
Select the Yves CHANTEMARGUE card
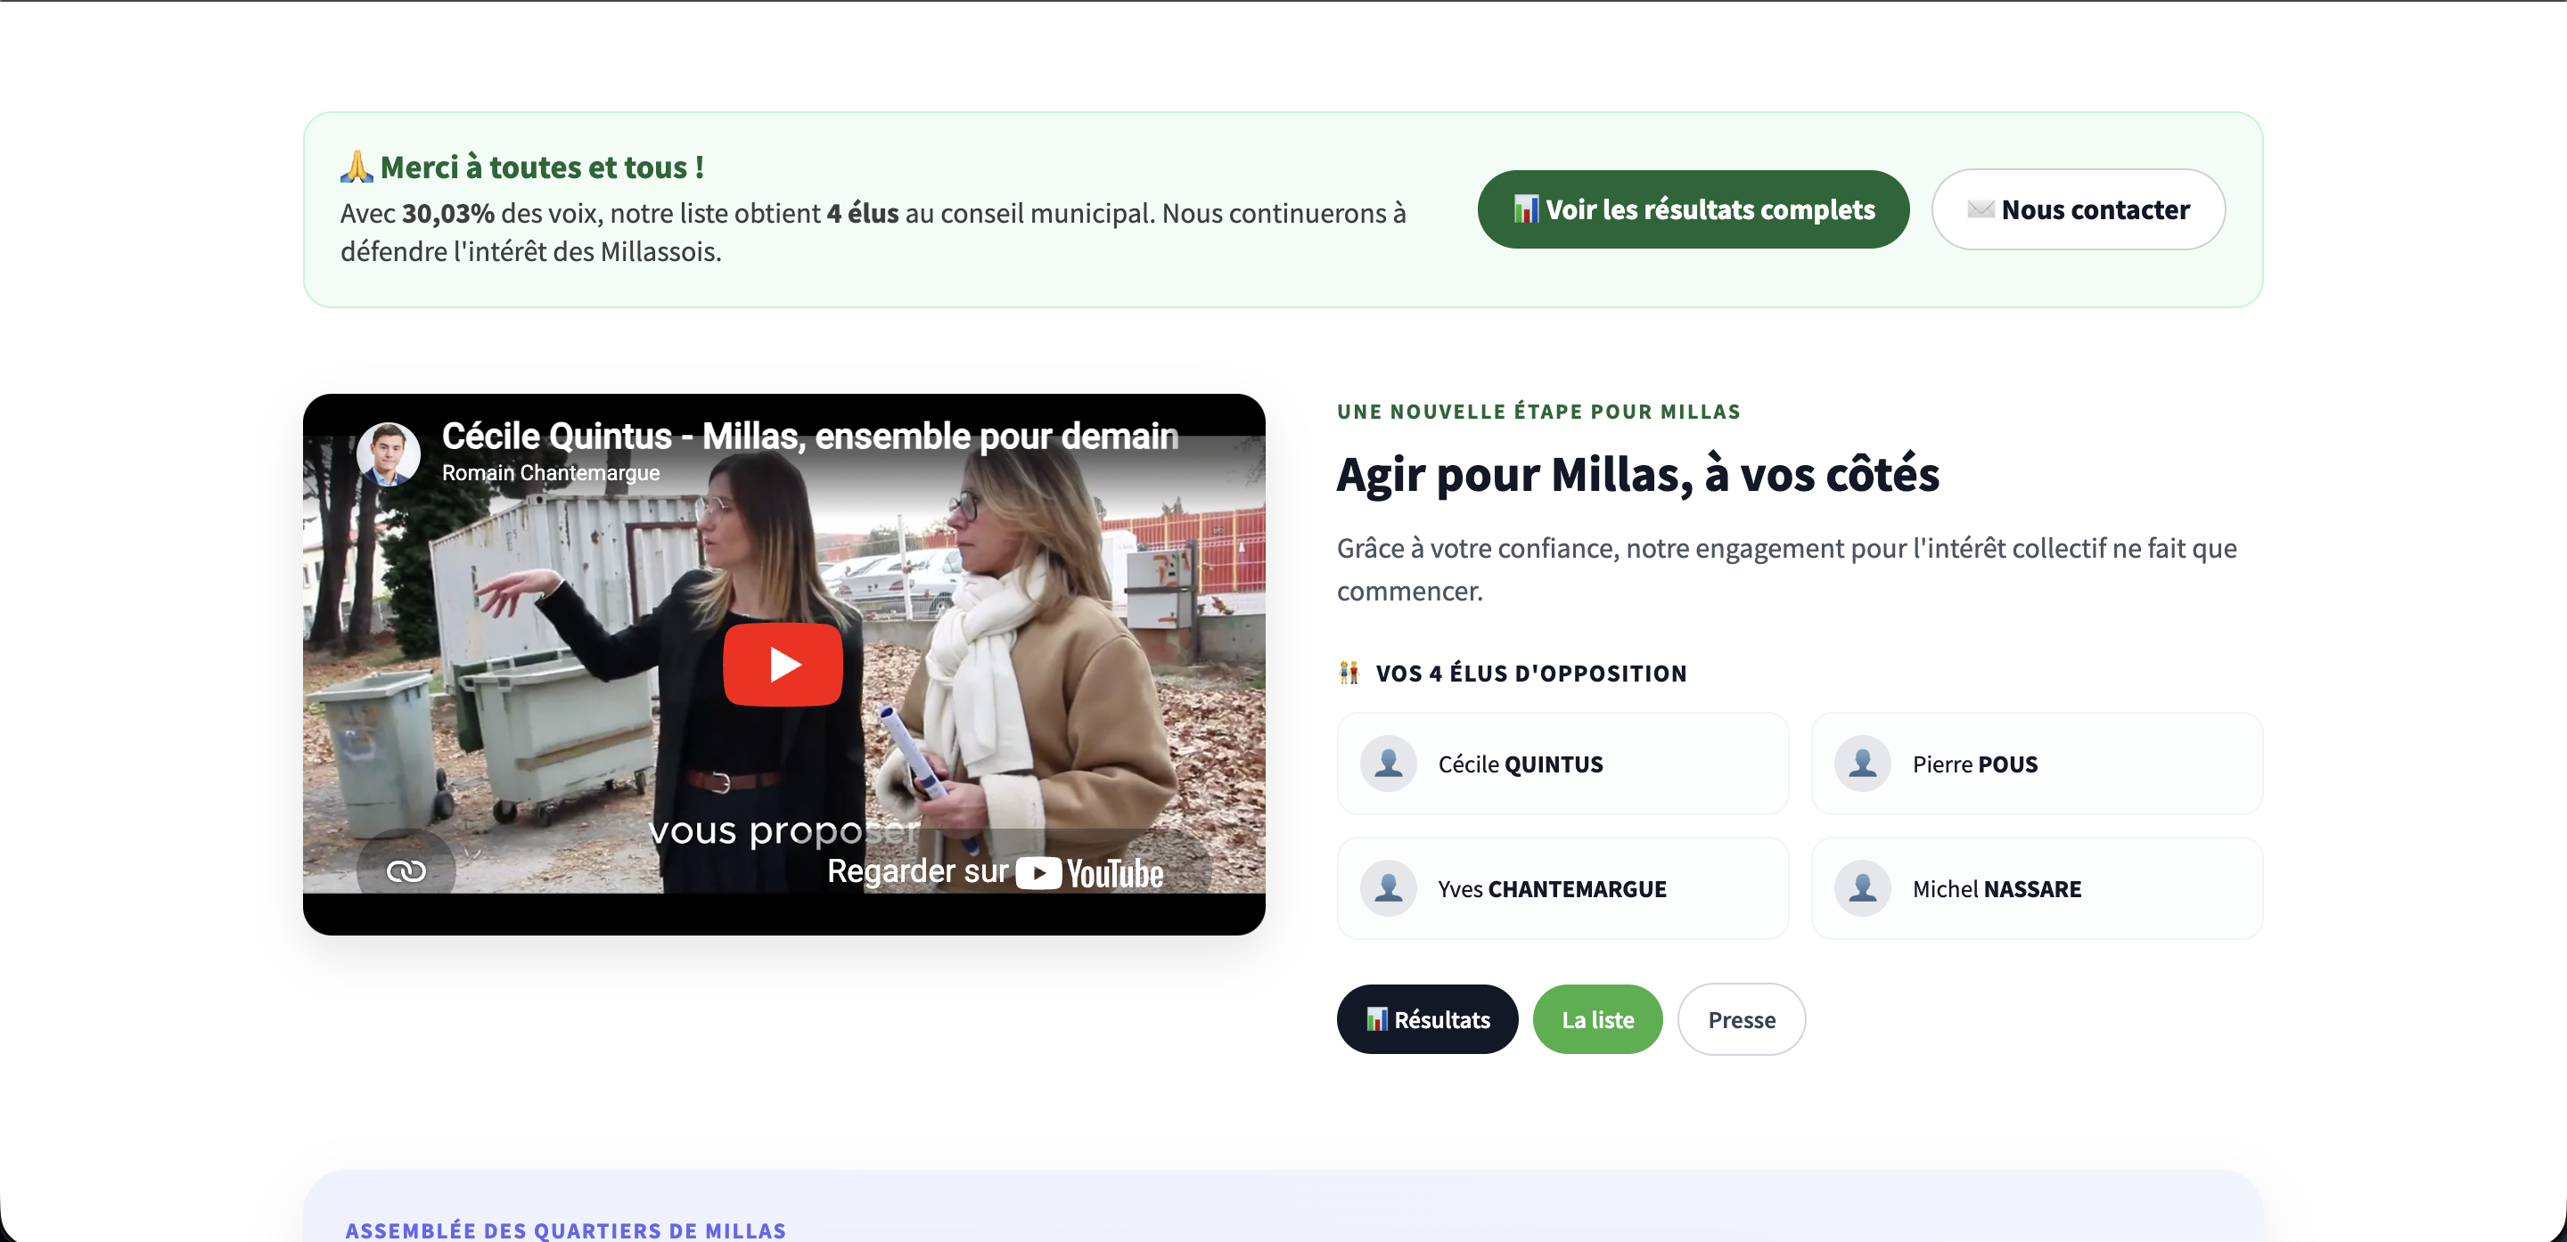(x=1562, y=888)
